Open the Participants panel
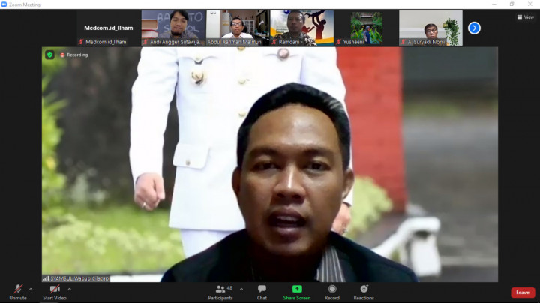This screenshot has height=303, width=540. click(220, 291)
